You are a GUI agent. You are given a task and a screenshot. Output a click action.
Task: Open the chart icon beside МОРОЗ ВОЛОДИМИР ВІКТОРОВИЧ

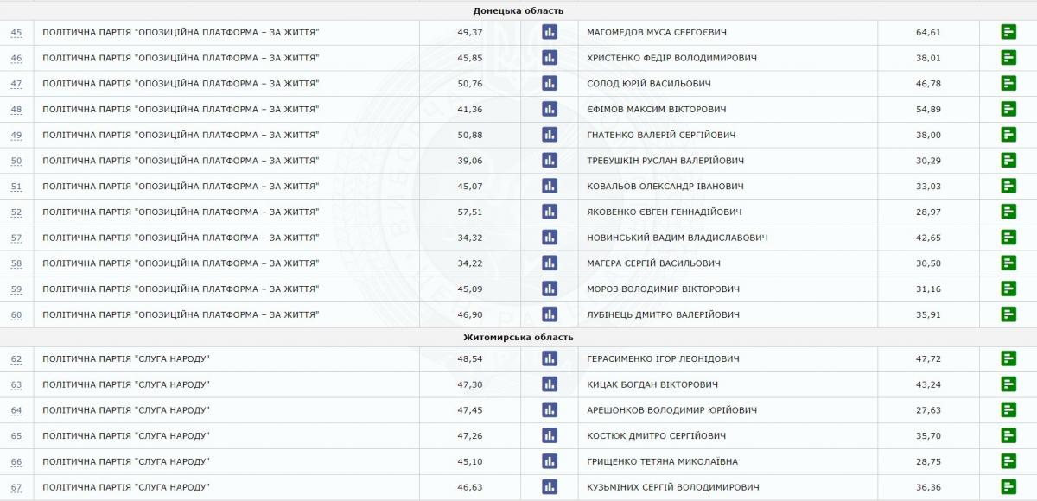click(549, 289)
